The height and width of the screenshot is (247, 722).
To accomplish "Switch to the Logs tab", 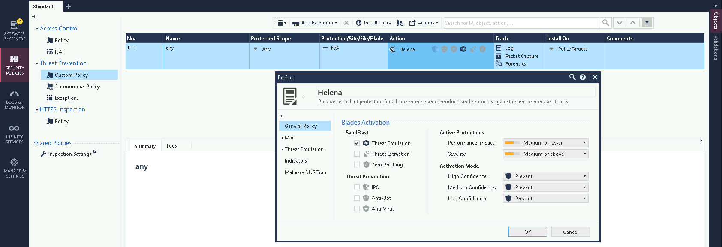I will pos(172,146).
